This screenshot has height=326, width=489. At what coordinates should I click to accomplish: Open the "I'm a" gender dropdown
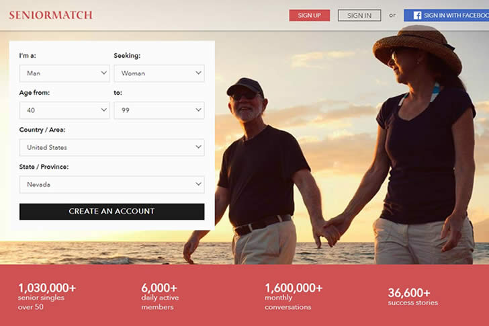[x=64, y=73]
